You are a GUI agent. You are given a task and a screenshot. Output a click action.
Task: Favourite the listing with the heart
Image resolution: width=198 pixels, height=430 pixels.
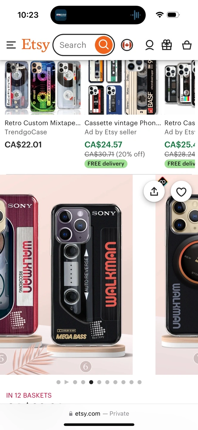[181, 191]
